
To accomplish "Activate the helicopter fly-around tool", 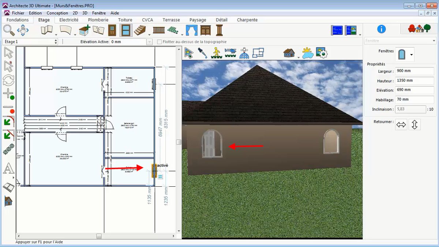I will (230, 53).
